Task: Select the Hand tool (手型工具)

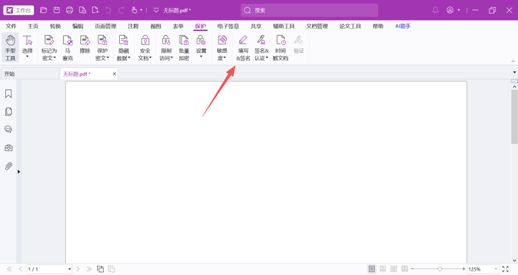Action: click(10, 47)
